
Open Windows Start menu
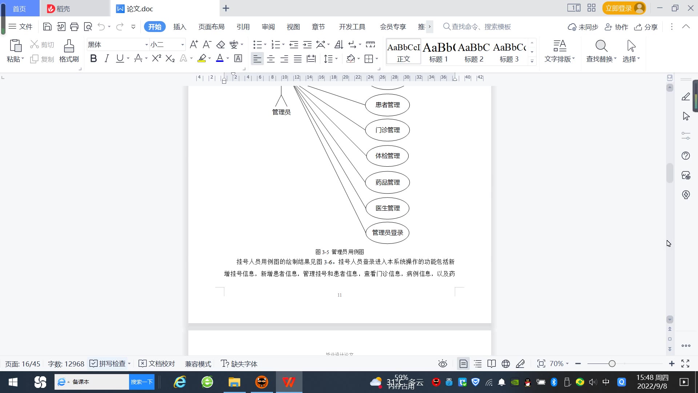point(13,382)
